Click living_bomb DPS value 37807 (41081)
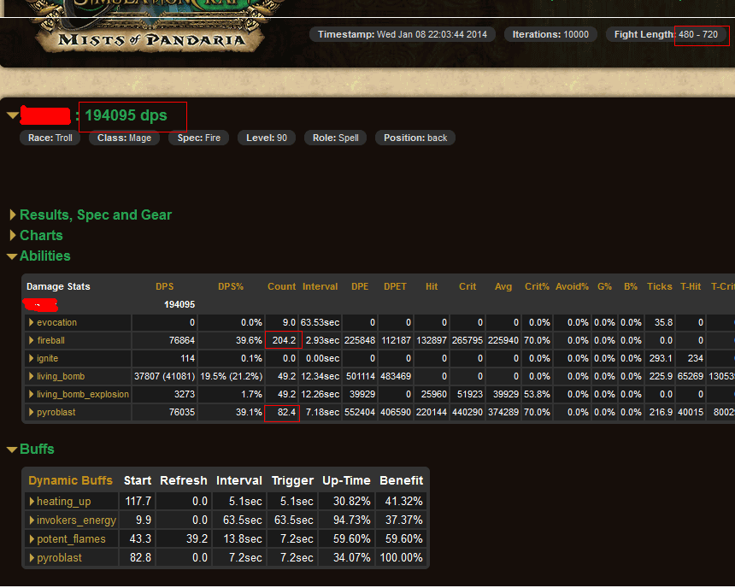The image size is (735, 588). [165, 377]
